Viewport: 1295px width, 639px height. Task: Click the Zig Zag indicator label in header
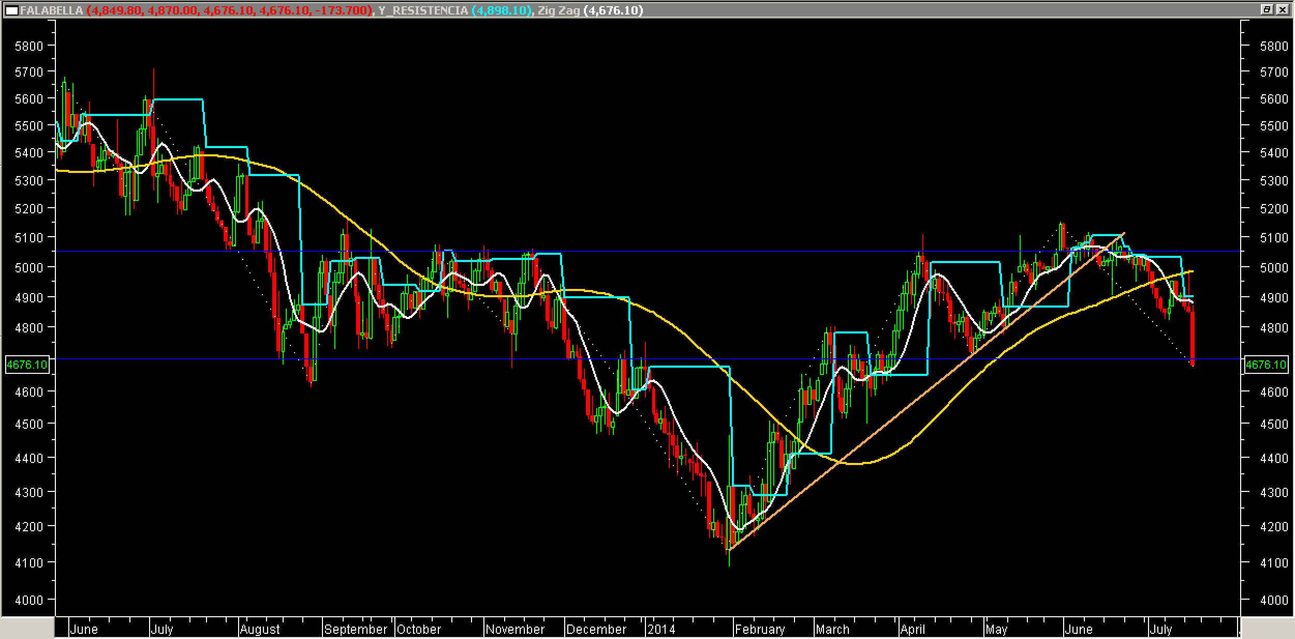(x=558, y=10)
